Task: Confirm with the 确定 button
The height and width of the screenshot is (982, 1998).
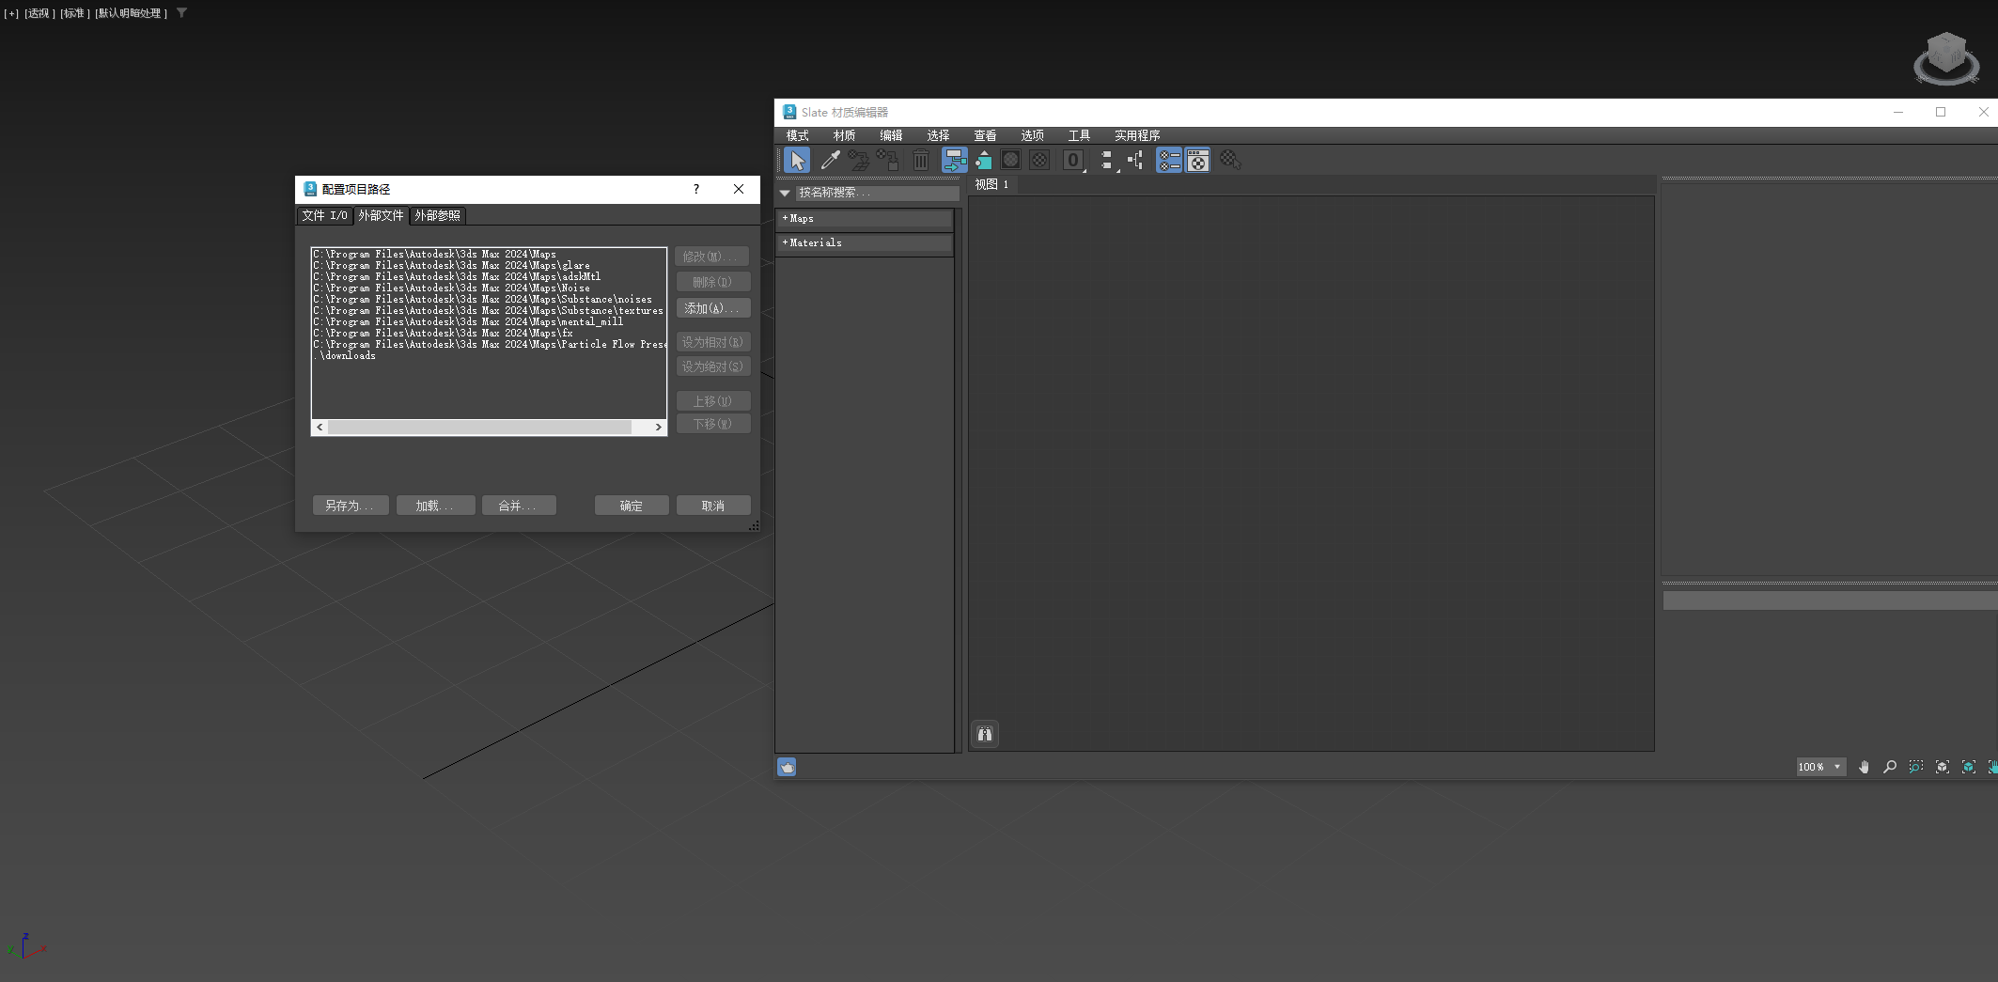Action: [x=632, y=506]
